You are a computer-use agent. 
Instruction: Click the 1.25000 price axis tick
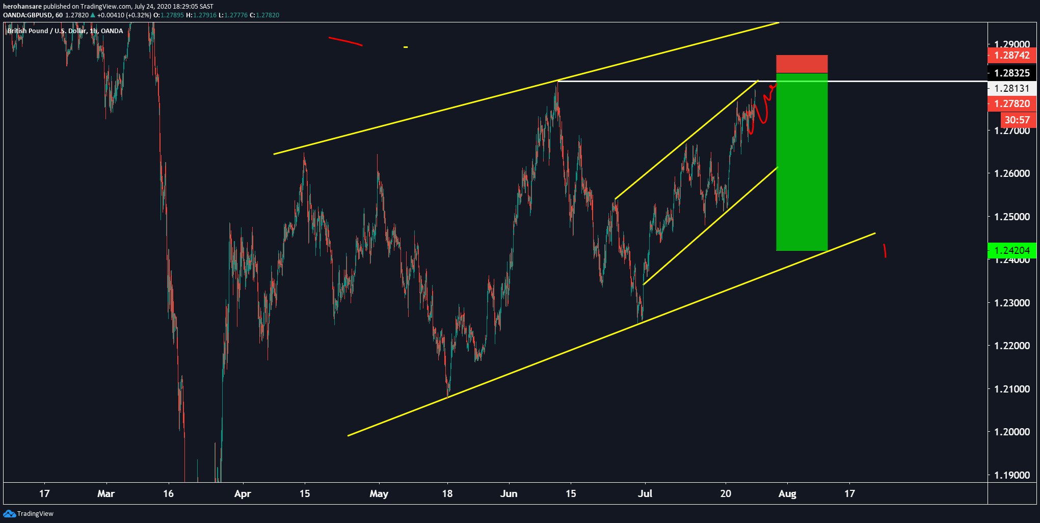(1012, 217)
